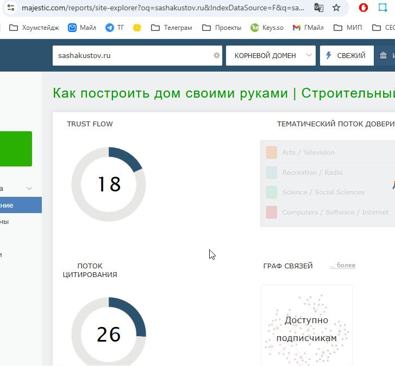Click the site info icon in address bar
The width and height of the screenshot is (395, 366).
[x=10, y=8]
